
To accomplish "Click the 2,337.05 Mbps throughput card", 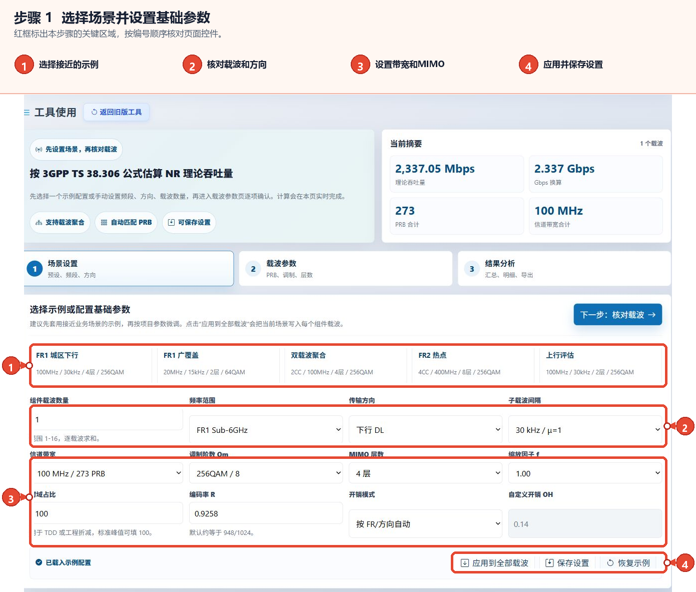I will [457, 174].
